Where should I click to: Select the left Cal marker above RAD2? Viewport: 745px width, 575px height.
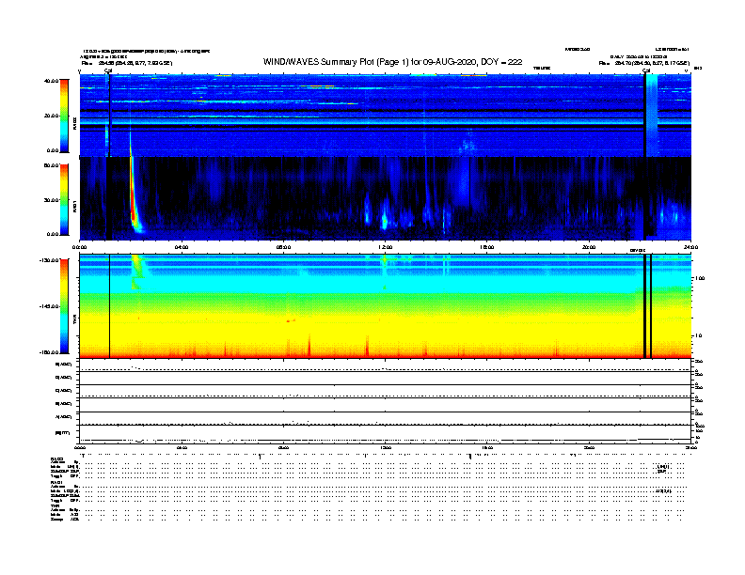coord(108,71)
